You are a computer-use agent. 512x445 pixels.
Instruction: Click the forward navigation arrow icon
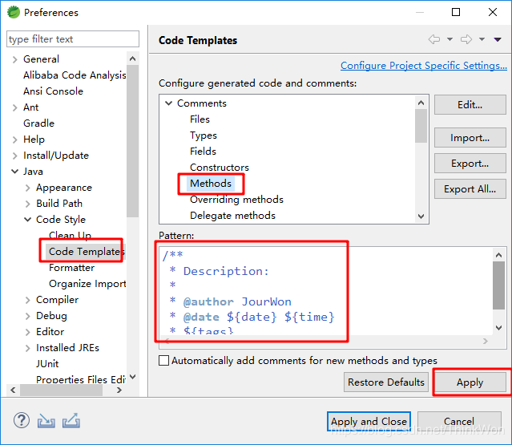466,39
